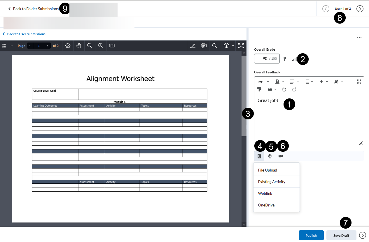Choose File Upload from the attachment menu

[267, 170]
